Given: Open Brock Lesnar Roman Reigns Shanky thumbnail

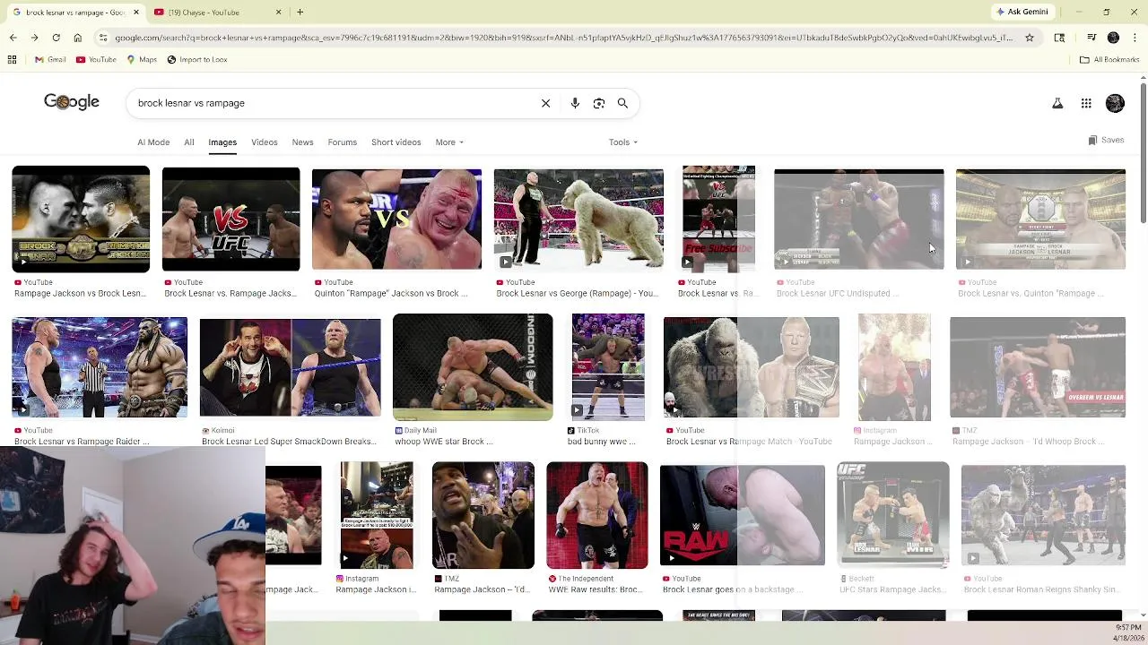Looking at the screenshot, I should [x=1043, y=515].
